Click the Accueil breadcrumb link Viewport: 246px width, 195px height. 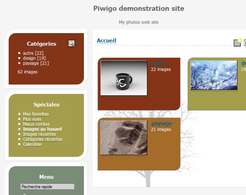pyautogui.click(x=107, y=41)
